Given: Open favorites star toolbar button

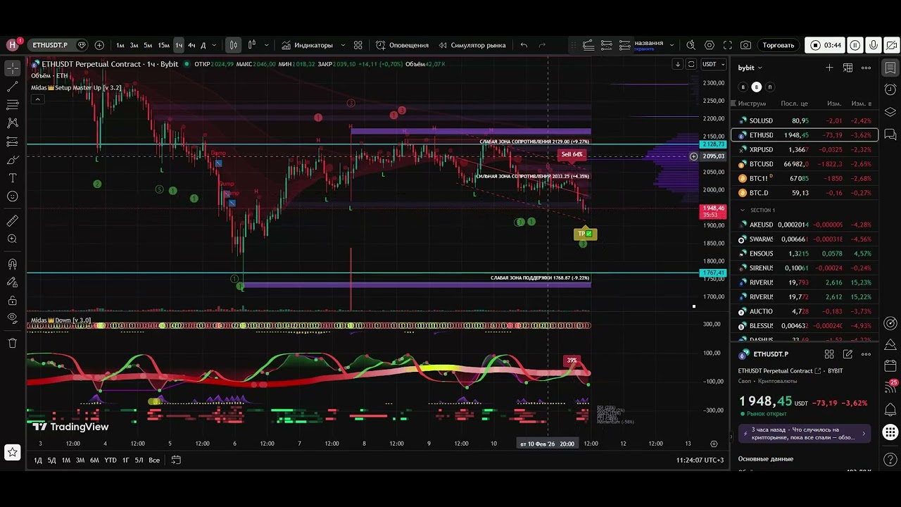Looking at the screenshot, I should click(13, 451).
